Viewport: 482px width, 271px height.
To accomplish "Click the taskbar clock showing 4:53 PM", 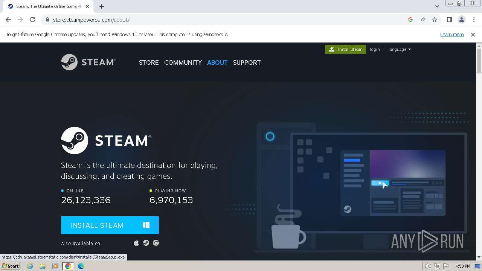I will [x=462, y=266].
